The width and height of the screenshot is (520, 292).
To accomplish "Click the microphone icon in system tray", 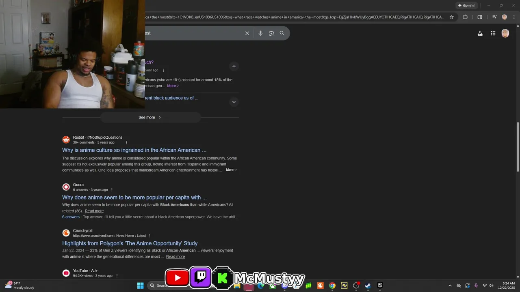I will click(476, 286).
